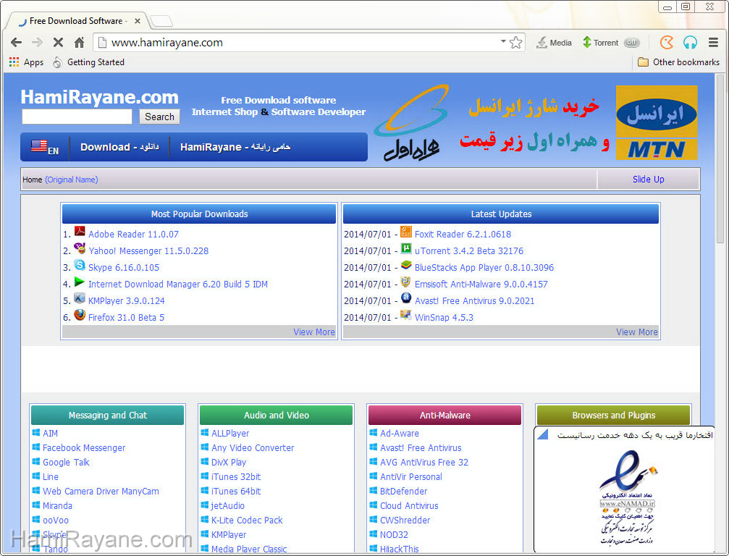Open the Audio and Video category header
Image resolution: width=729 pixels, height=556 pixels.
point(276,415)
